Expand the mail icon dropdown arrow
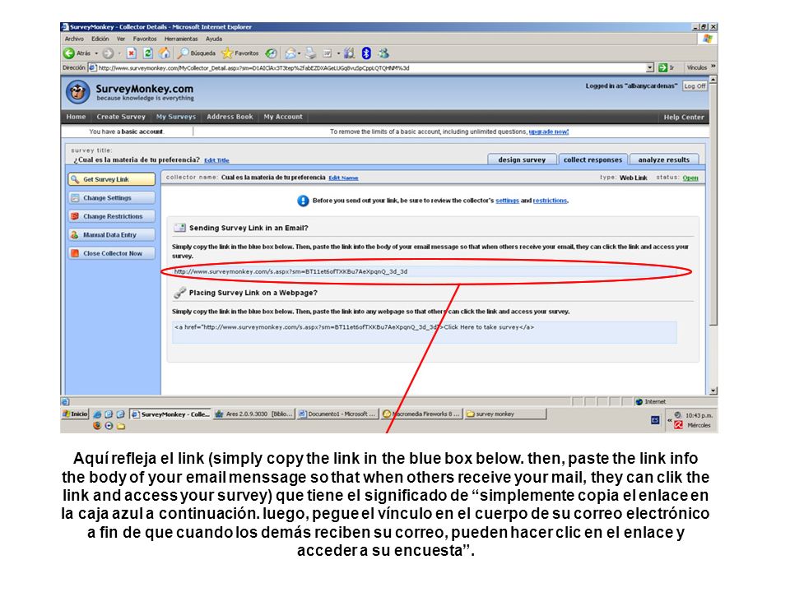 300,53
